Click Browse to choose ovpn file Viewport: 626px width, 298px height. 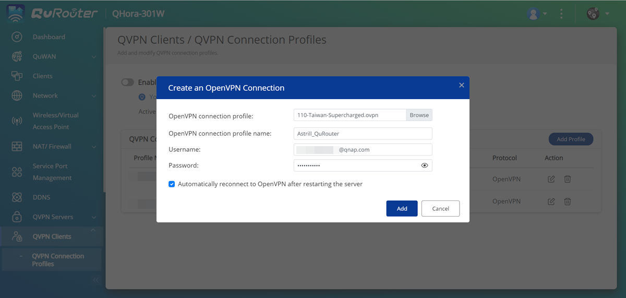[x=419, y=115]
